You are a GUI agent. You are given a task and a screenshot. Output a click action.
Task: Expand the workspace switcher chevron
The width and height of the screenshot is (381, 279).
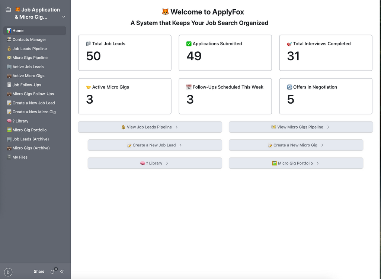64,17
